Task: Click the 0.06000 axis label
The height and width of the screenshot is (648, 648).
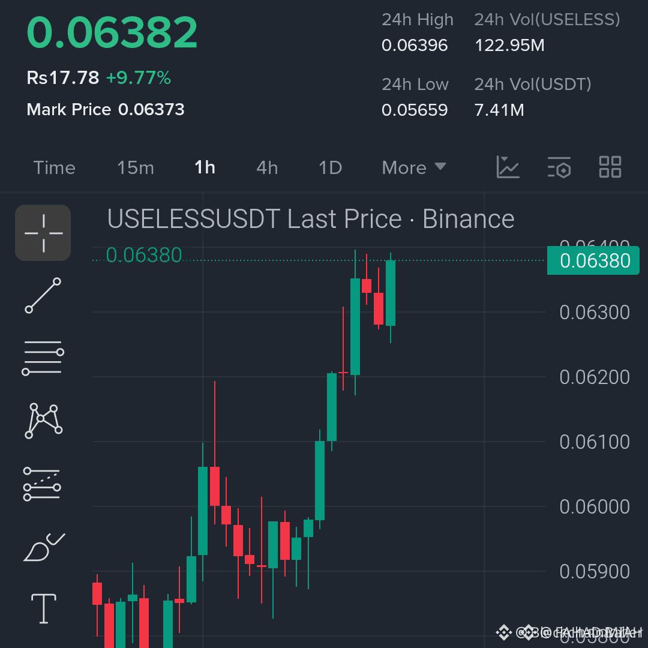Action: coord(594,506)
